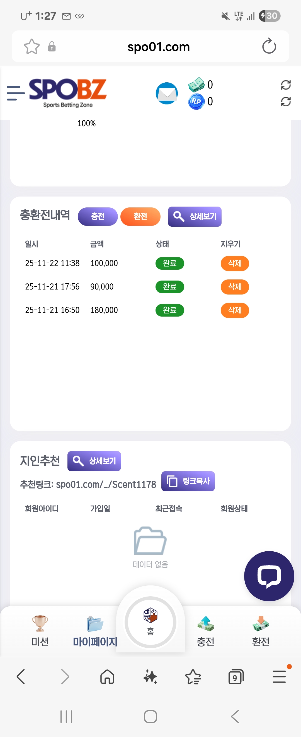This screenshot has height=737, width=301.
Task: Tap the center 홈 button
Action: coord(151,622)
